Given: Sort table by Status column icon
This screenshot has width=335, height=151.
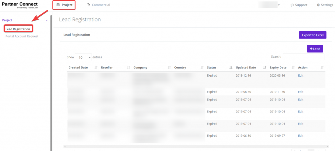Looking at the screenshot, I should click(231, 68).
